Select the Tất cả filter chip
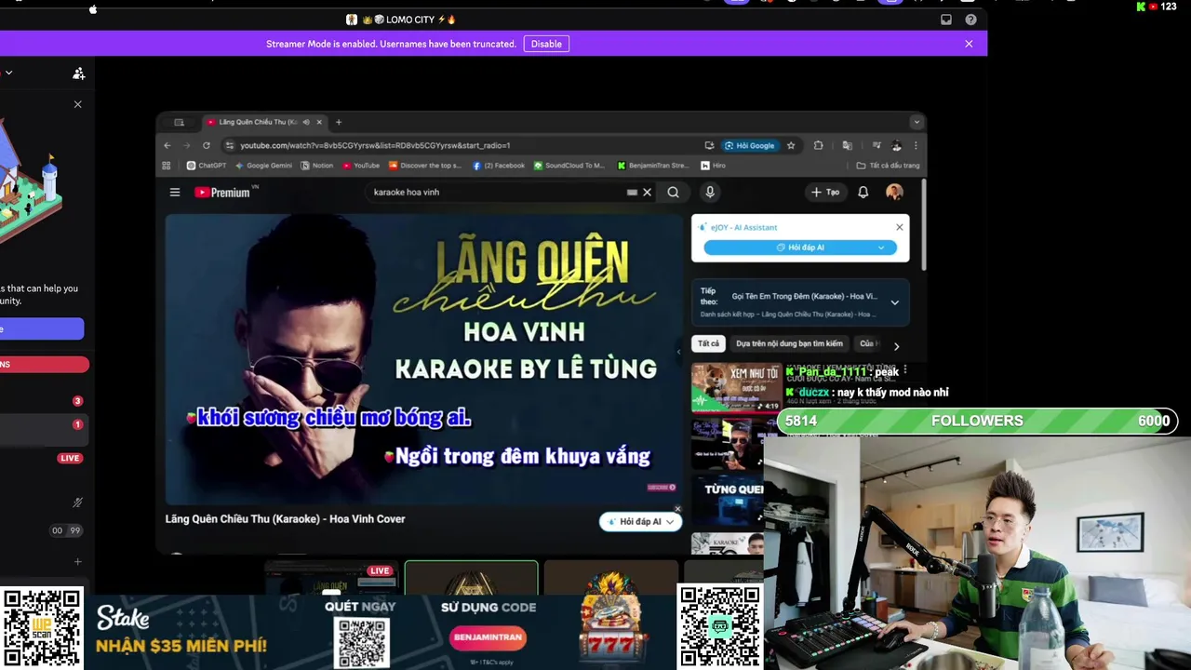Viewport: 1191px width, 670px height. point(709,343)
